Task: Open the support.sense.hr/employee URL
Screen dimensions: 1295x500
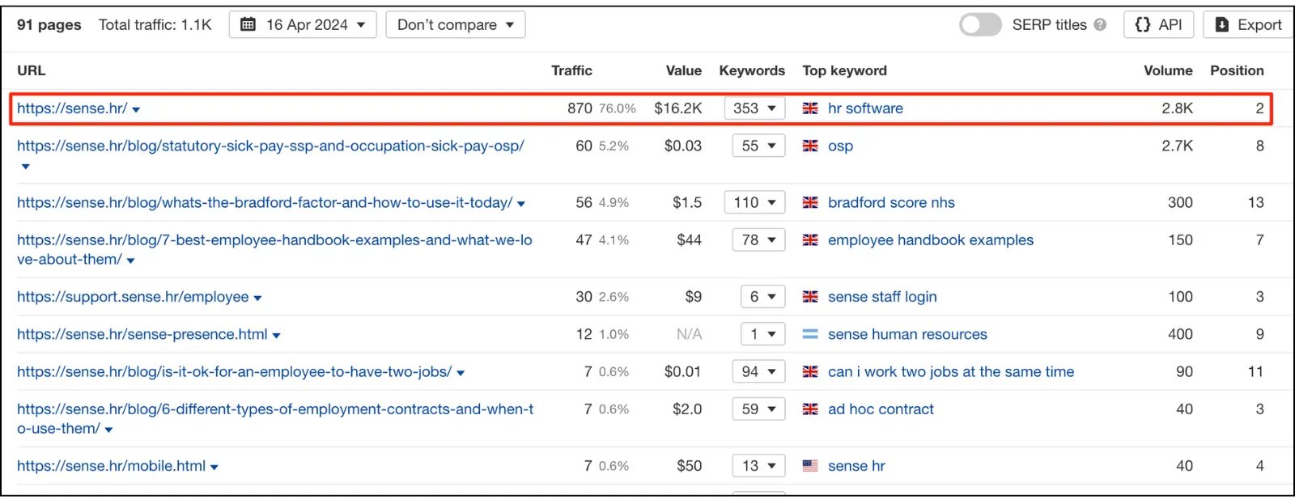Action: point(133,297)
